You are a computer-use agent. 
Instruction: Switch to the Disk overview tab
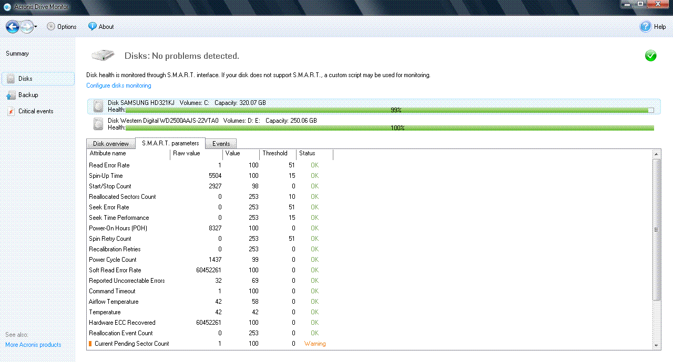click(x=111, y=144)
